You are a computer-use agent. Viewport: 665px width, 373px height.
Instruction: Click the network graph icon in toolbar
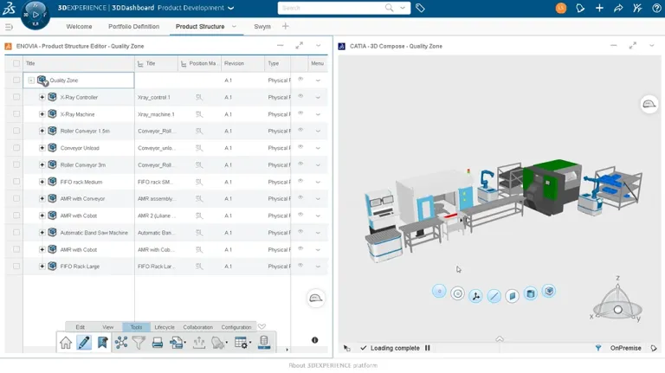pyautogui.click(x=121, y=343)
